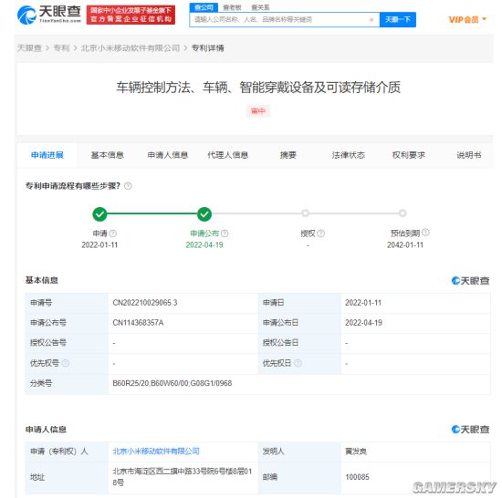Switch to 基本信息 tab

click(108, 155)
